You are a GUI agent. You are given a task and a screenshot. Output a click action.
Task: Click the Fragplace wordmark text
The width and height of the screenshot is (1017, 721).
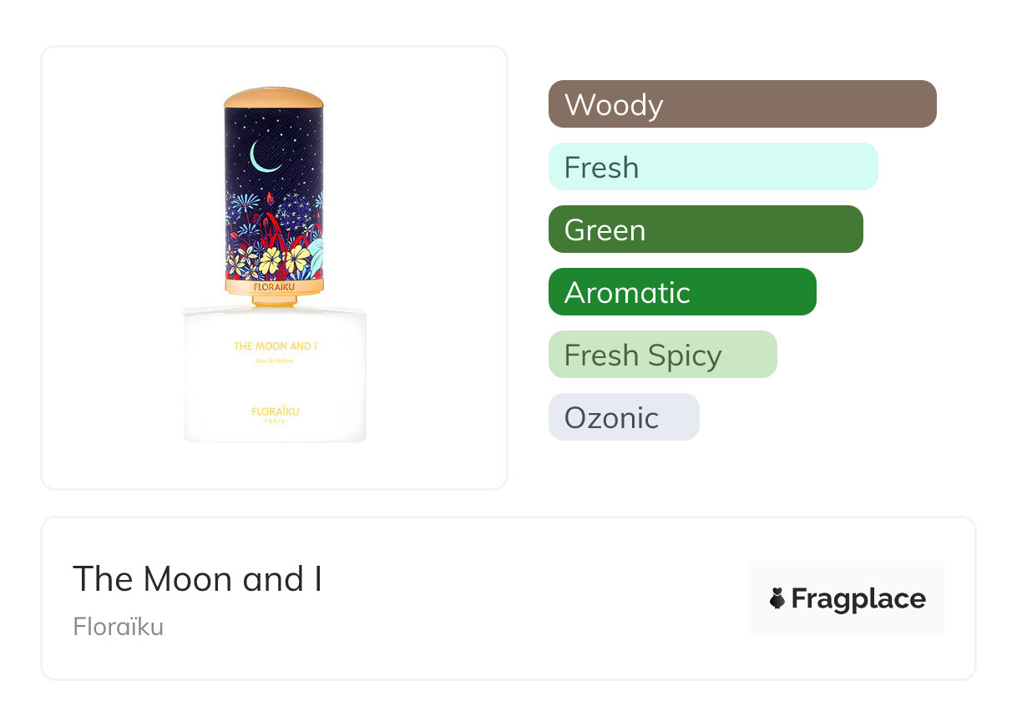pyautogui.click(x=858, y=599)
